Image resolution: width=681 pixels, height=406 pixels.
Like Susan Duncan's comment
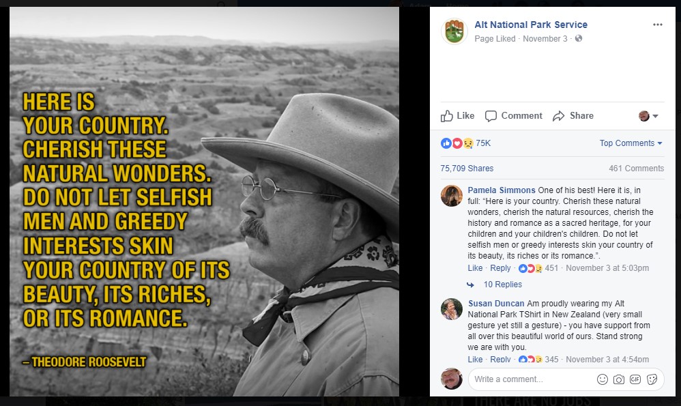(475, 360)
